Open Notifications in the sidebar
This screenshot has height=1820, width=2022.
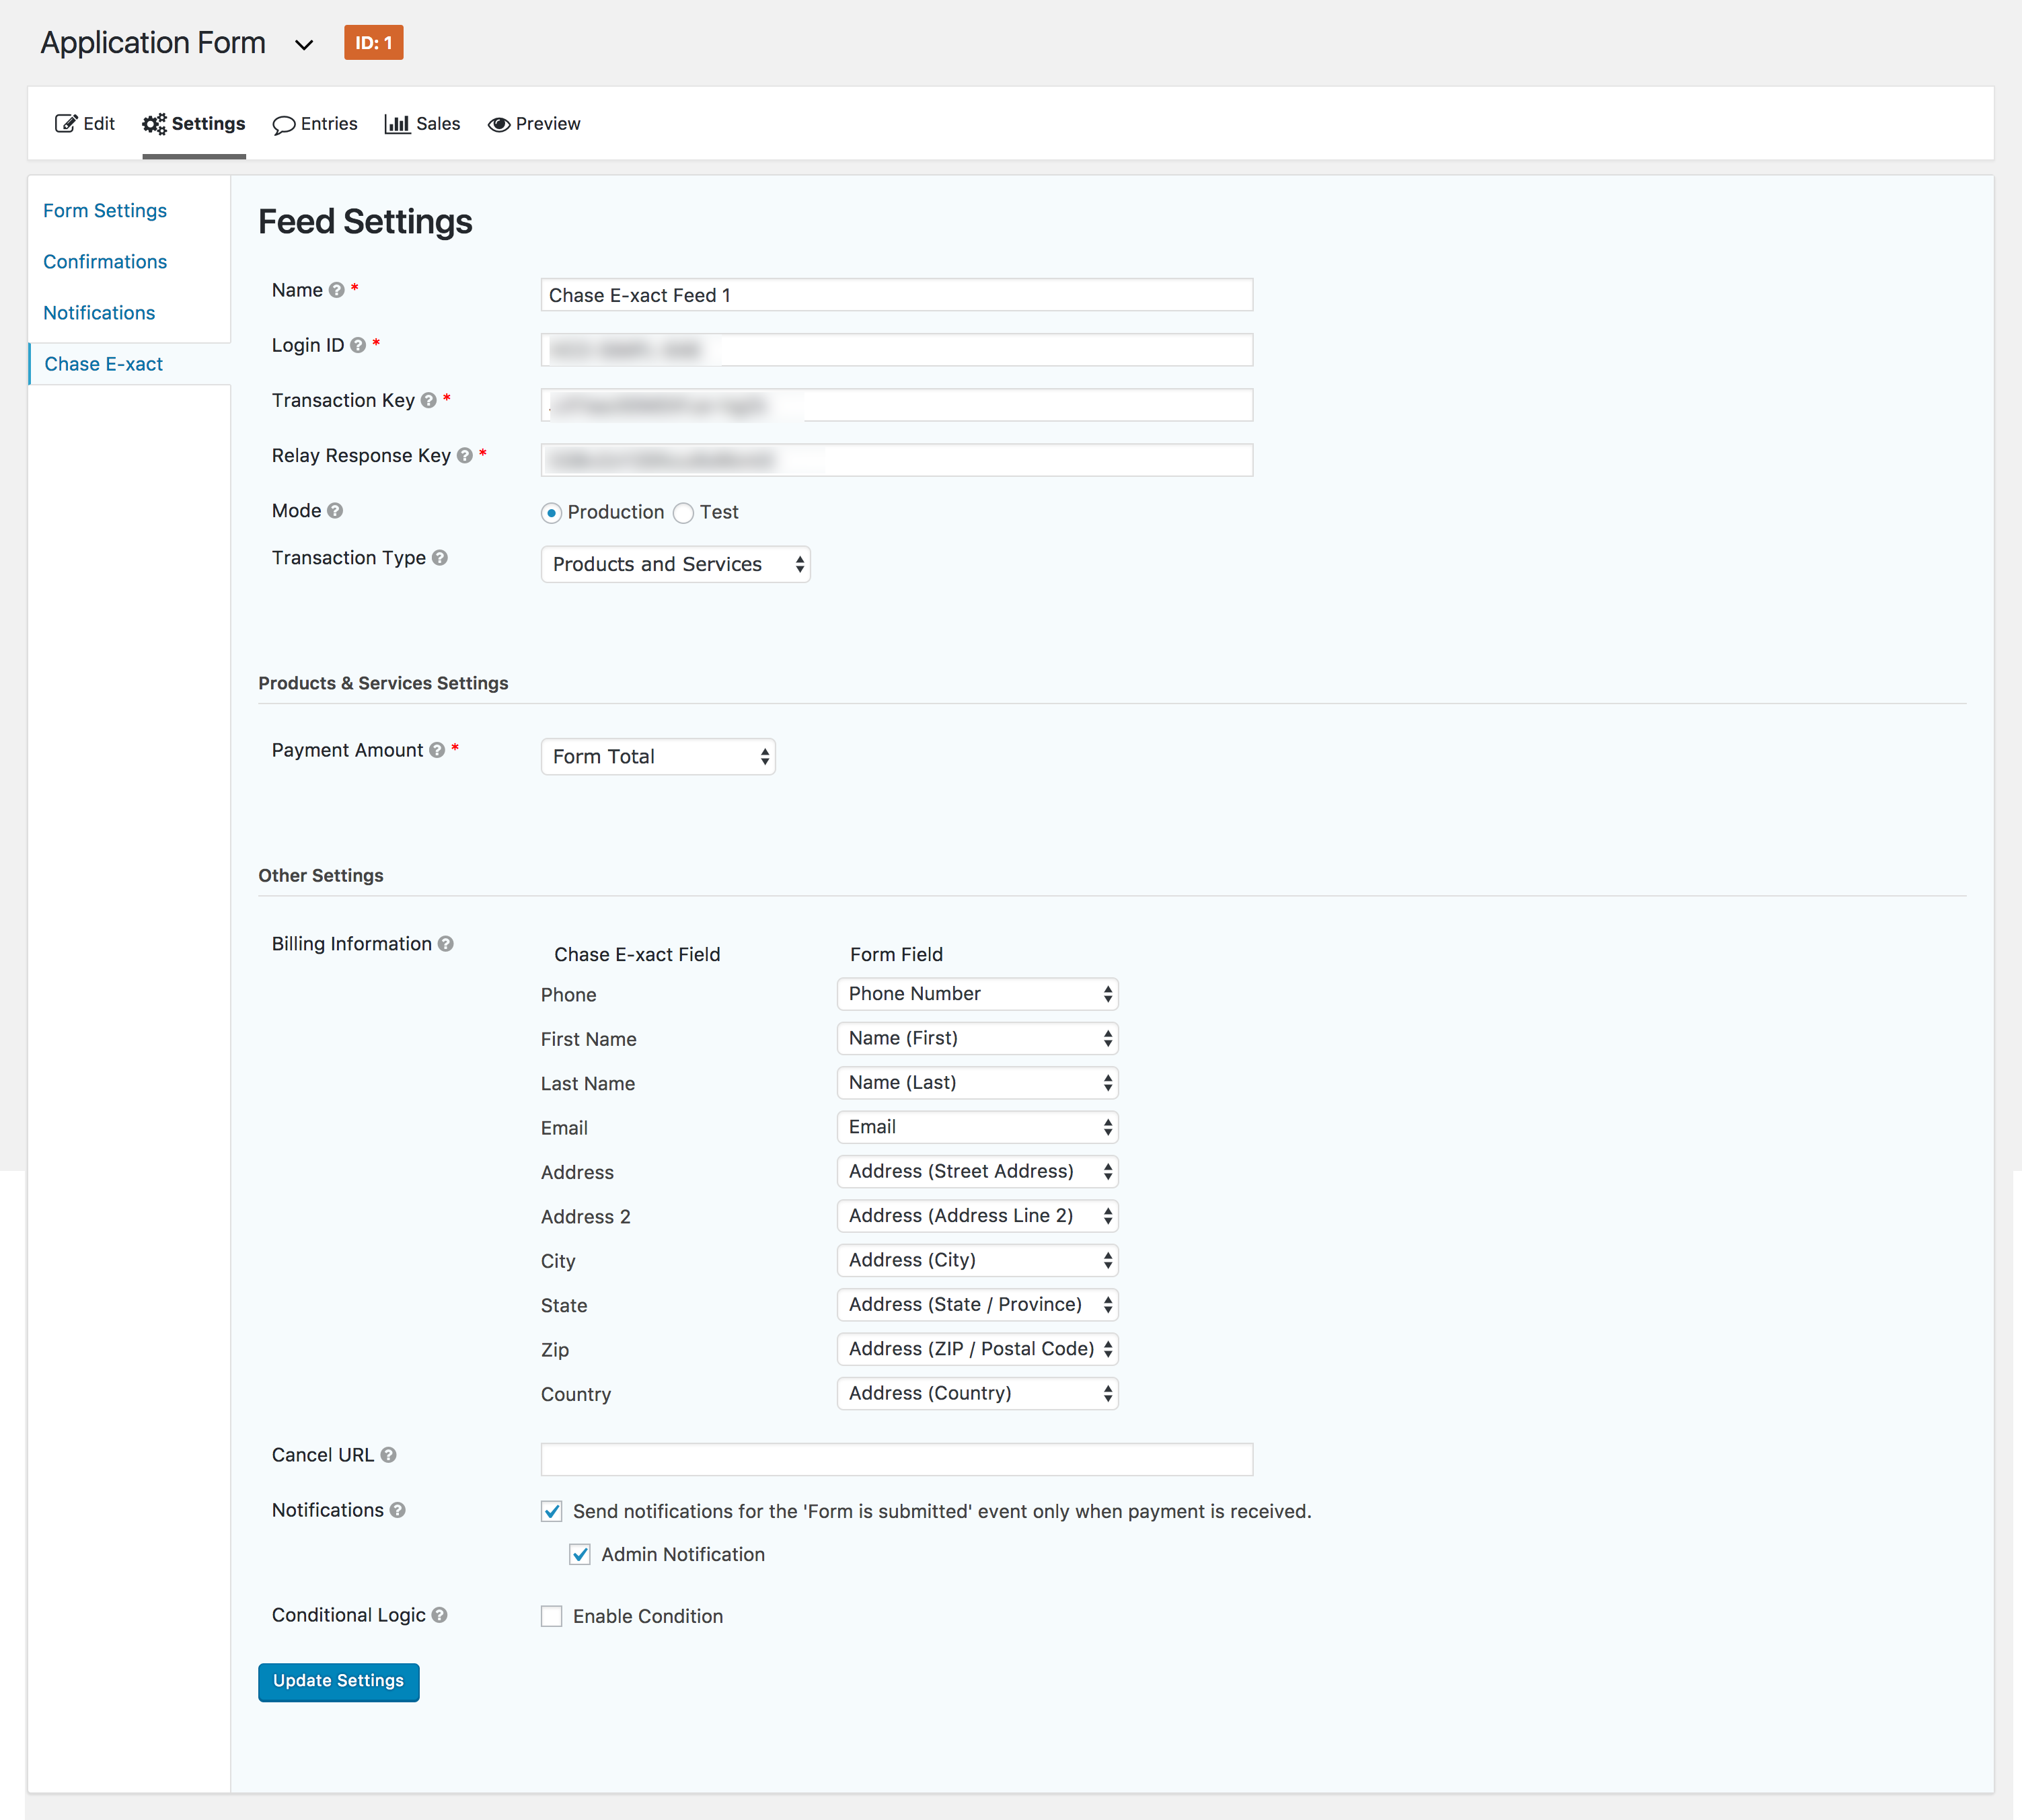[x=99, y=313]
